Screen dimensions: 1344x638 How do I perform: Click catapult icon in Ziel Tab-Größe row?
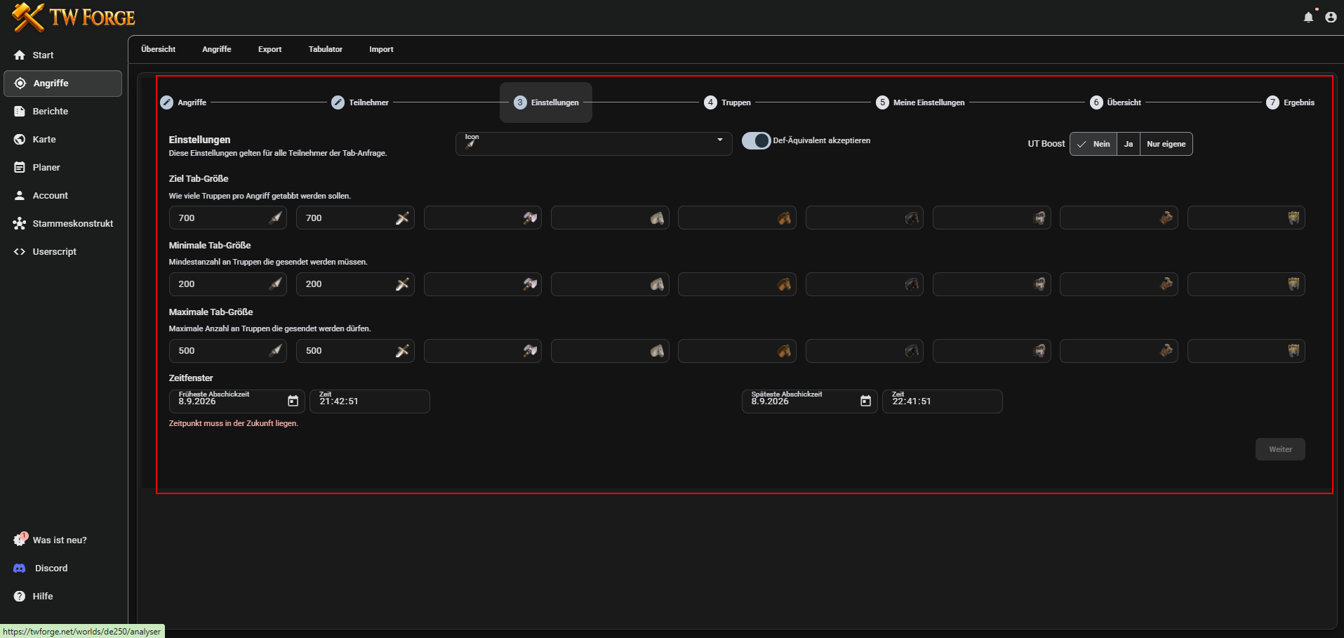(x=1166, y=218)
